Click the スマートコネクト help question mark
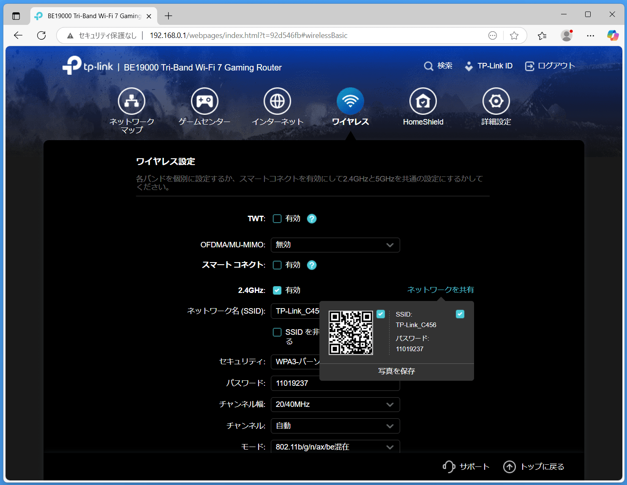Screen dimensions: 627x485 pos(312,265)
